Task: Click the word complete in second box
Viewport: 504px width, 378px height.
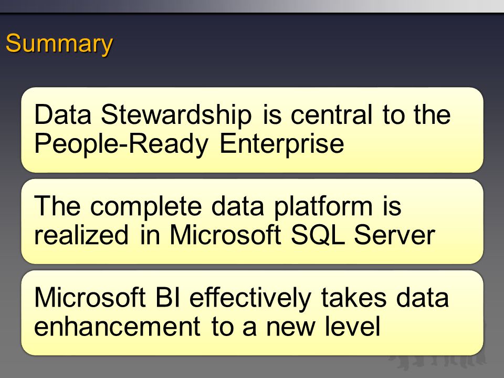Action: 145,207
